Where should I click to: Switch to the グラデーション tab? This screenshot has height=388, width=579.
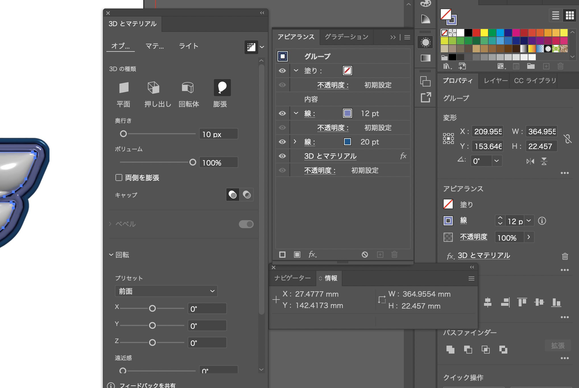pos(346,37)
